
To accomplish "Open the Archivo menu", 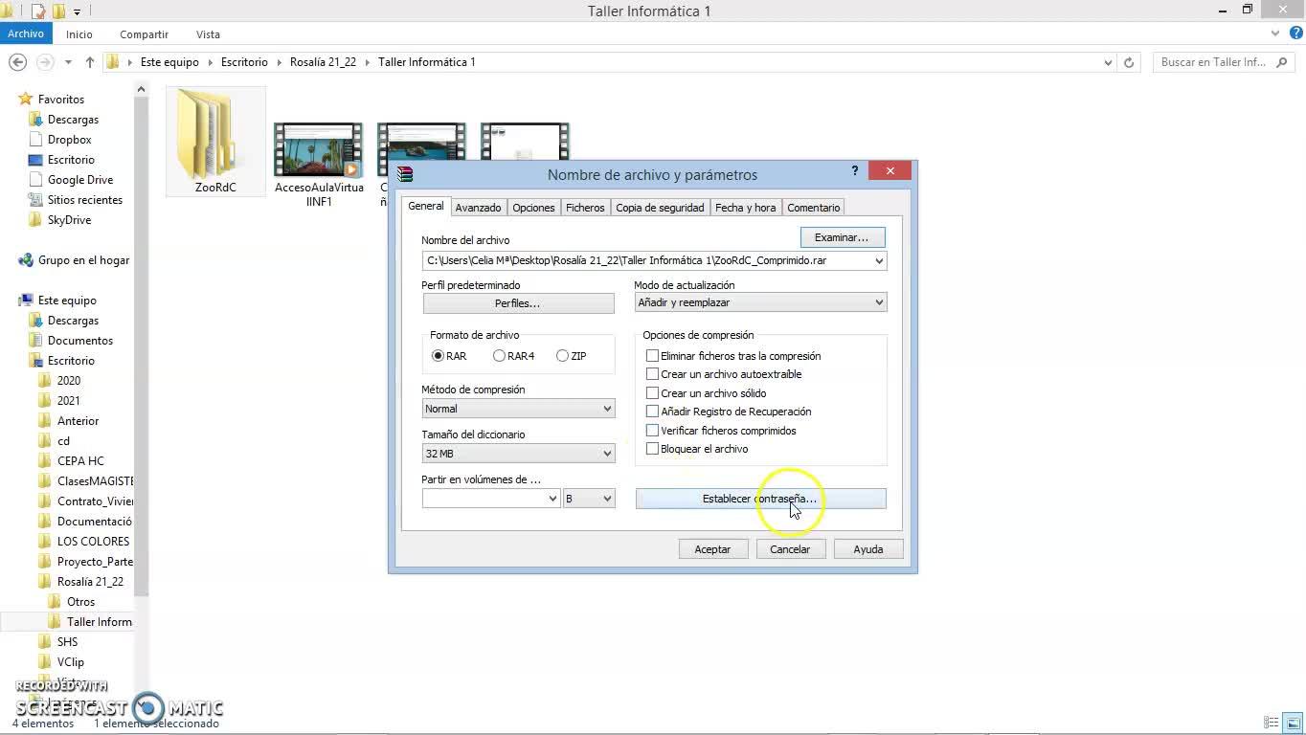I will 26,33.
